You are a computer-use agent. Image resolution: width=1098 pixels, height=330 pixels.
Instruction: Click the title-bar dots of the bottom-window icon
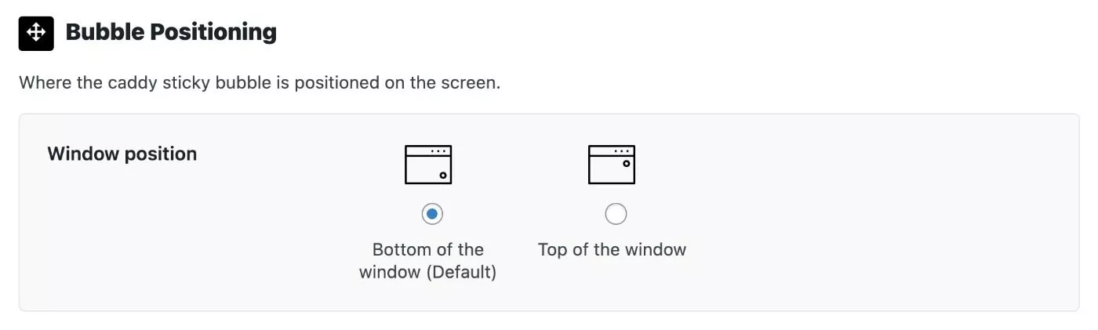coord(440,150)
